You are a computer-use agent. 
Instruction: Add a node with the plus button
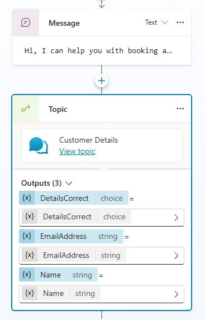tap(102, 81)
